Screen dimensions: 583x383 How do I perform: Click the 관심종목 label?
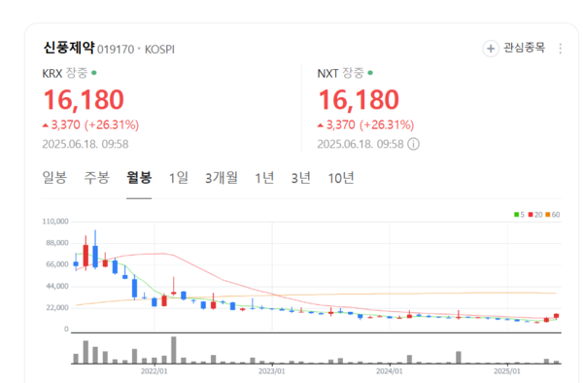tap(525, 48)
